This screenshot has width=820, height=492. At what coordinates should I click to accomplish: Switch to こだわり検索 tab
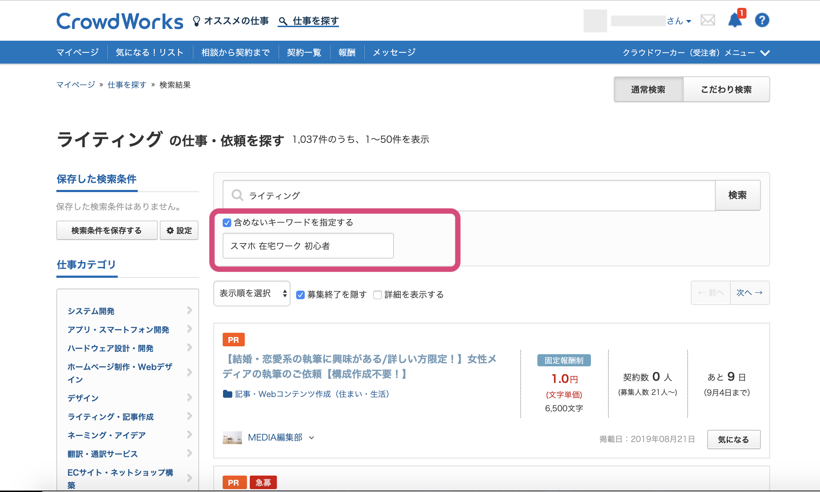(x=726, y=90)
